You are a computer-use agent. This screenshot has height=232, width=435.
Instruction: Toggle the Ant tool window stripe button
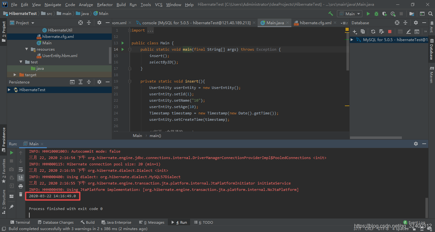coord(431,27)
